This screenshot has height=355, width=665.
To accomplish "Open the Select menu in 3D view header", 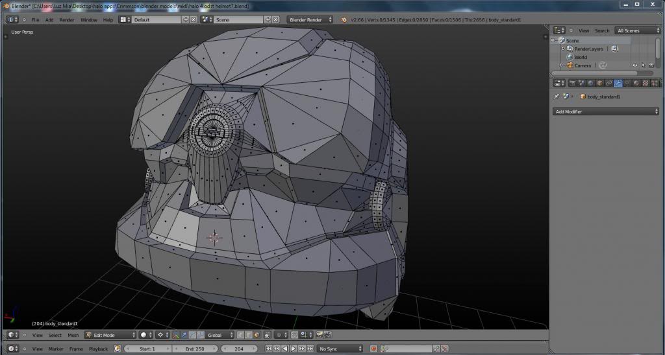I will click(55, 335).
